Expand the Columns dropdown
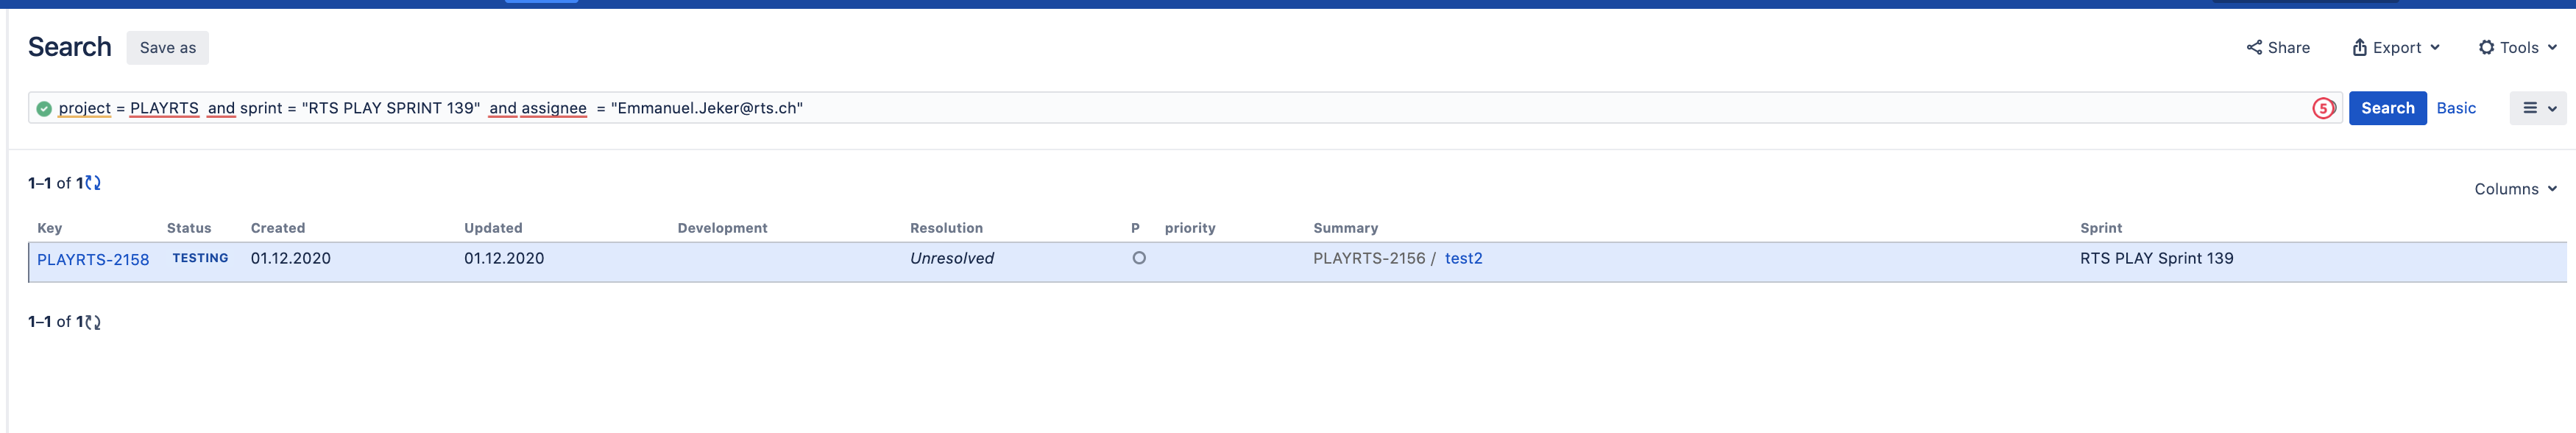This screenshot has height=433, width=2576. pos(2515,189)
